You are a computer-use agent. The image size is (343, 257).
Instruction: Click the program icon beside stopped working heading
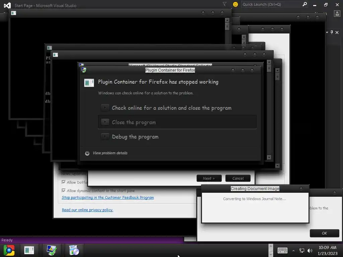coord(89,83)
